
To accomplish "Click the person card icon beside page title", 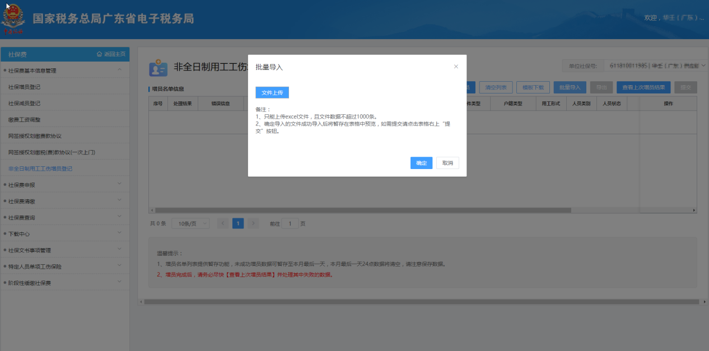I will coord(158,68).
